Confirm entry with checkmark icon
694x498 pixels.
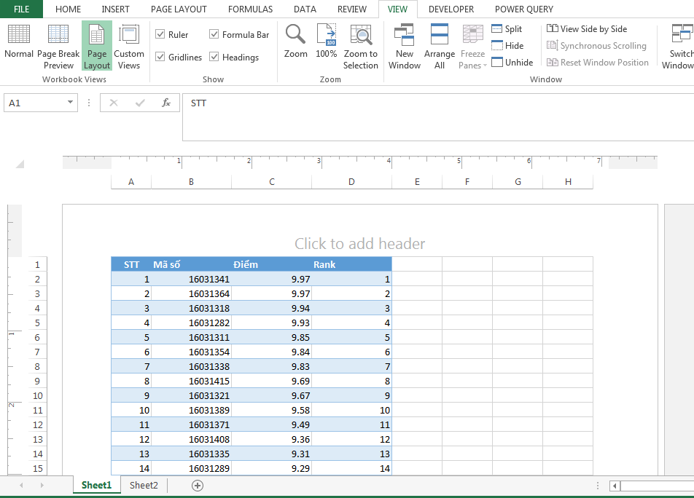(x=140, y=103)
